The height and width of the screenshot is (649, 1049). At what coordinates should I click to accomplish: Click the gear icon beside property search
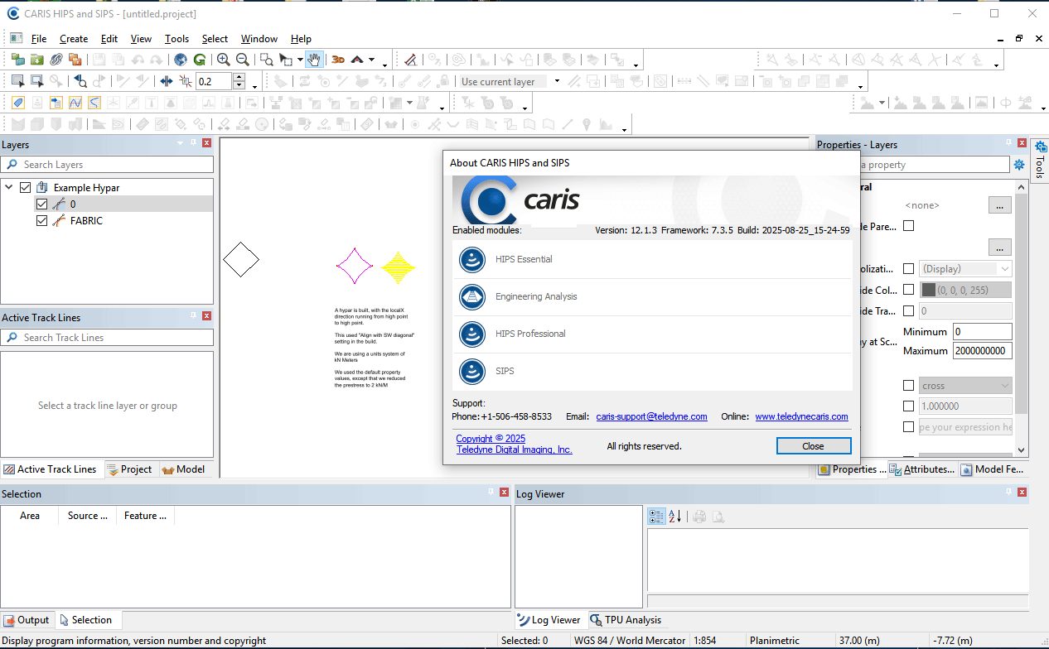1019,165
